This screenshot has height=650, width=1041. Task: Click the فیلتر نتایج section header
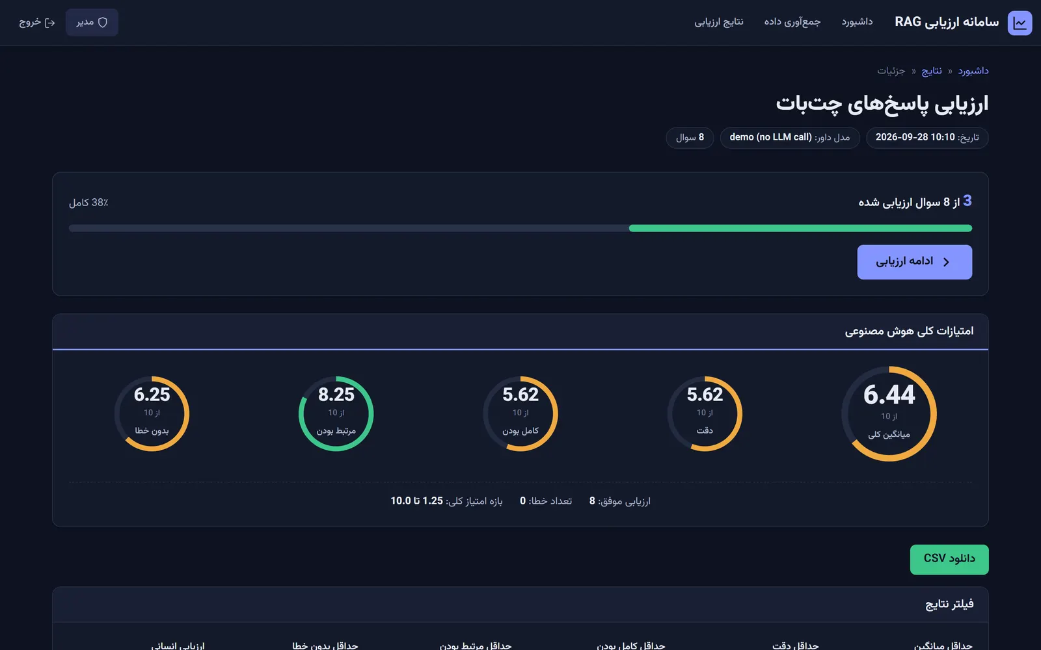click(949, 604)
